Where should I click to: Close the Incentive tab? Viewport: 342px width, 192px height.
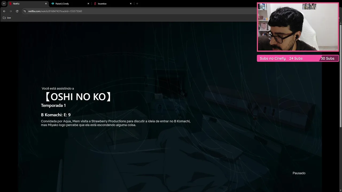[x=131, y=4]
